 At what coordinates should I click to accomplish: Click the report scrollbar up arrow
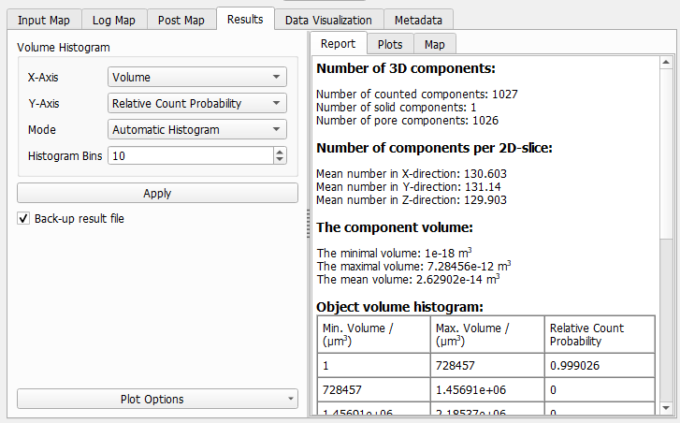666,63
